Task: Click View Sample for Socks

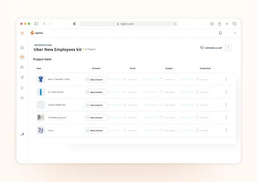Action: (167, 130)
